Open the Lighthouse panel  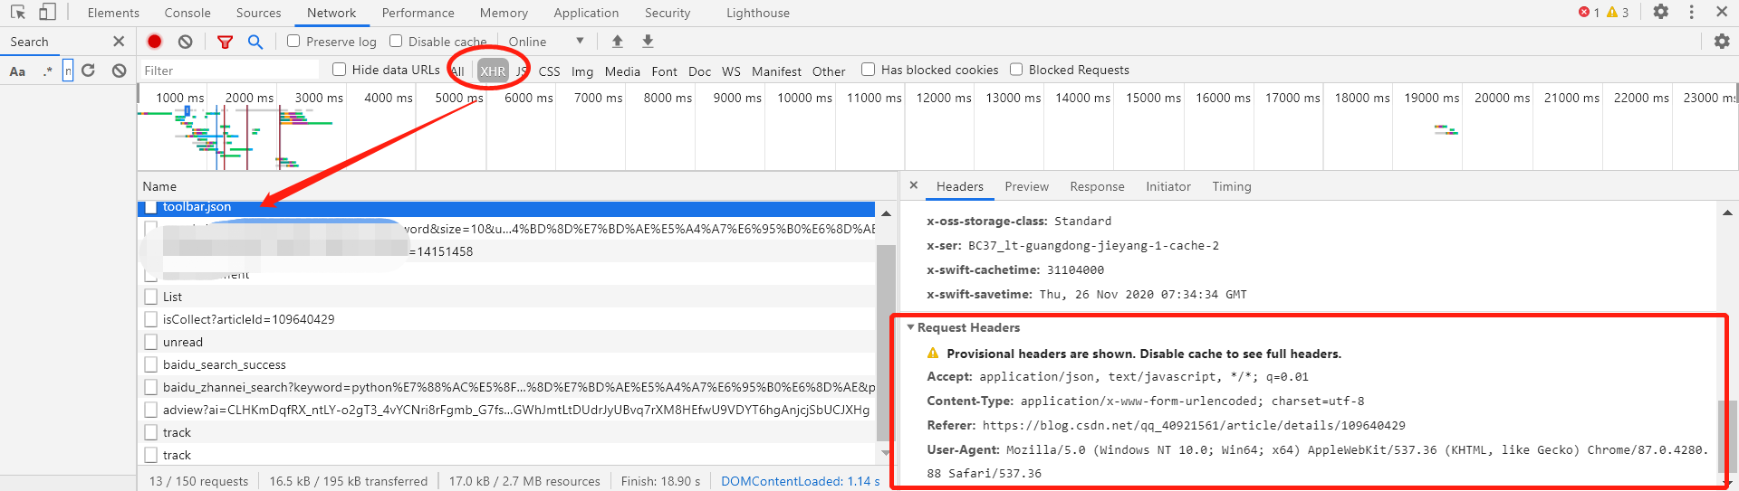pos(758,13)
